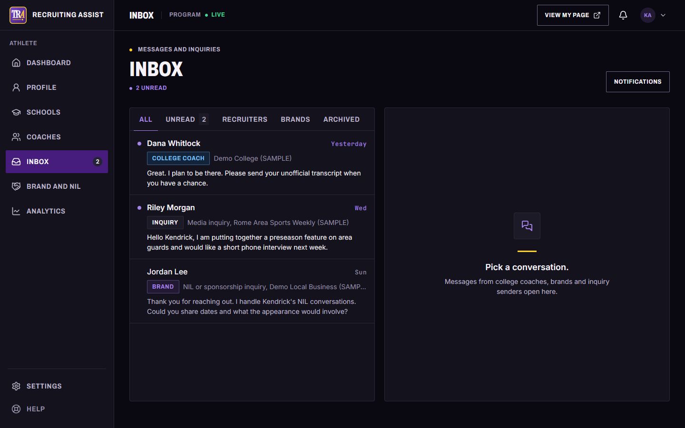
Task: Click the Analytics chart icon
Action: coord(16,211)
